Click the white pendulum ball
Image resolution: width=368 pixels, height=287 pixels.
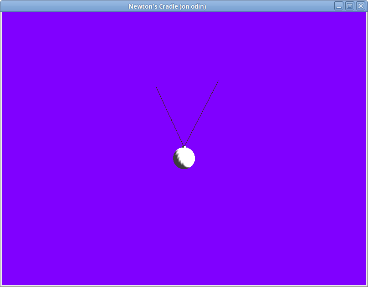[184, 158]
